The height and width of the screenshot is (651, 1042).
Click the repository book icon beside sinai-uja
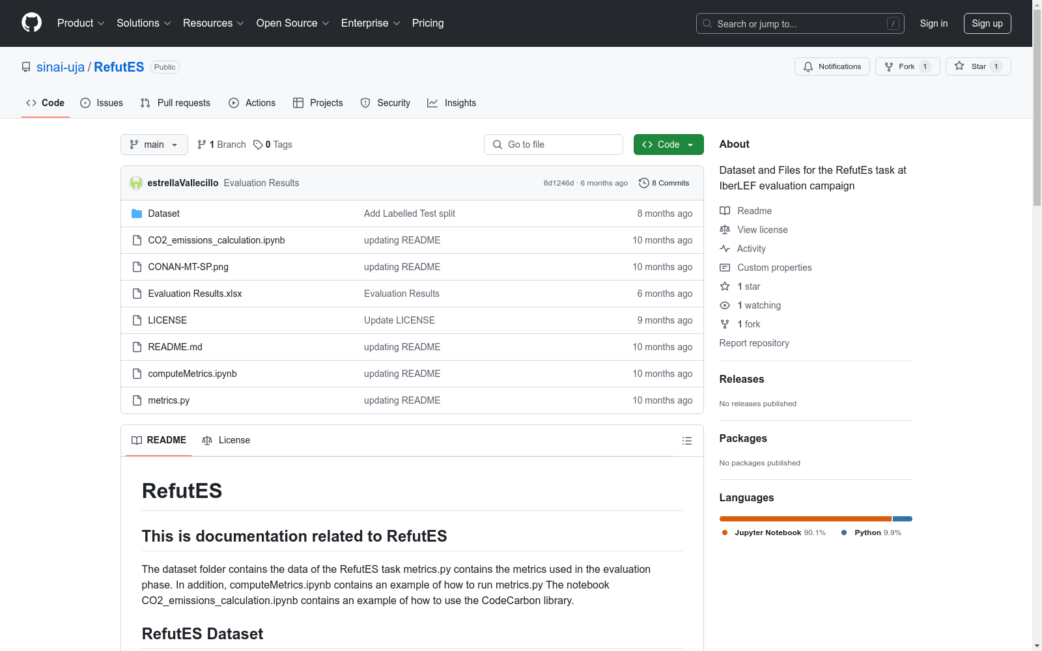click(x=26, y=67)
